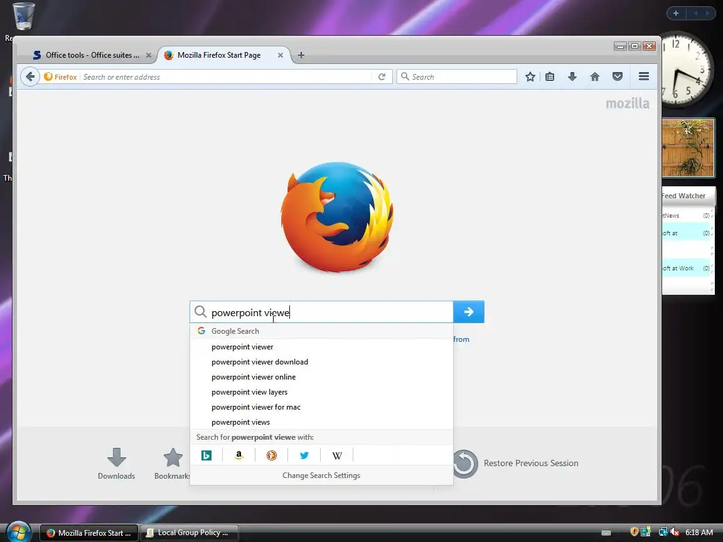This screenshot has height=542, width=723.
Task: Close the Office tools tab
Action: 149,55
